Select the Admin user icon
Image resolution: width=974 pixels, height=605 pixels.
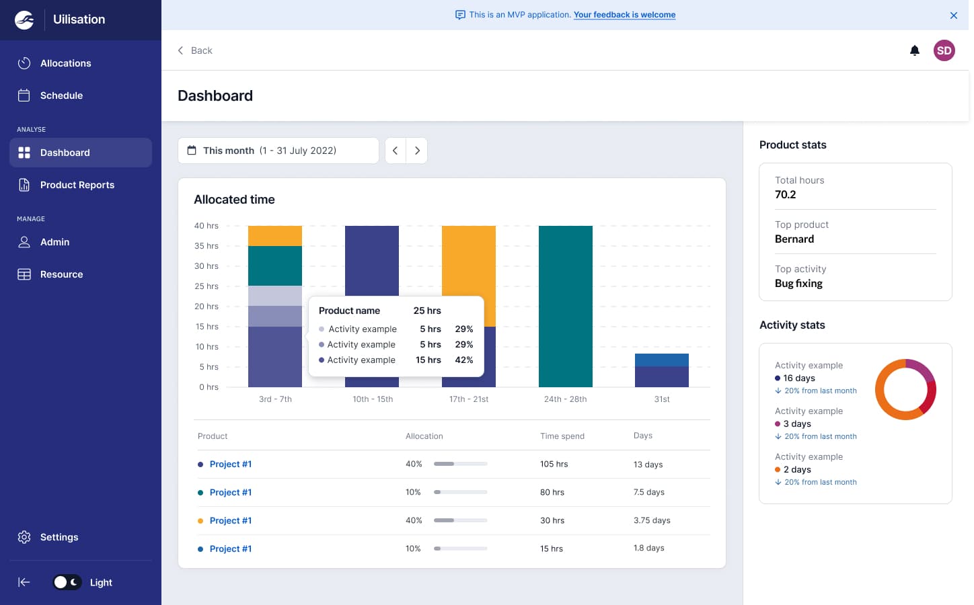click(x=24, y=242)
